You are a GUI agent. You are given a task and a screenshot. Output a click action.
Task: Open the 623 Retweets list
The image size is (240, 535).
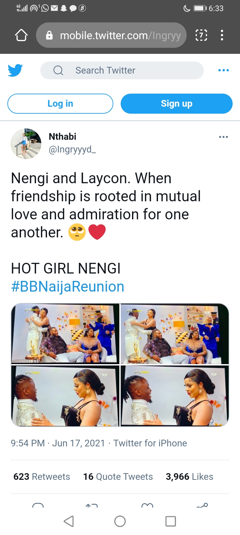pos(42,476)
